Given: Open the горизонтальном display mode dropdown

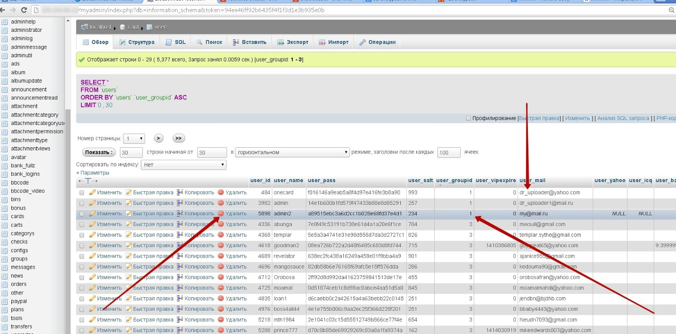Looking at the screenshot, I should click(293, 152).
